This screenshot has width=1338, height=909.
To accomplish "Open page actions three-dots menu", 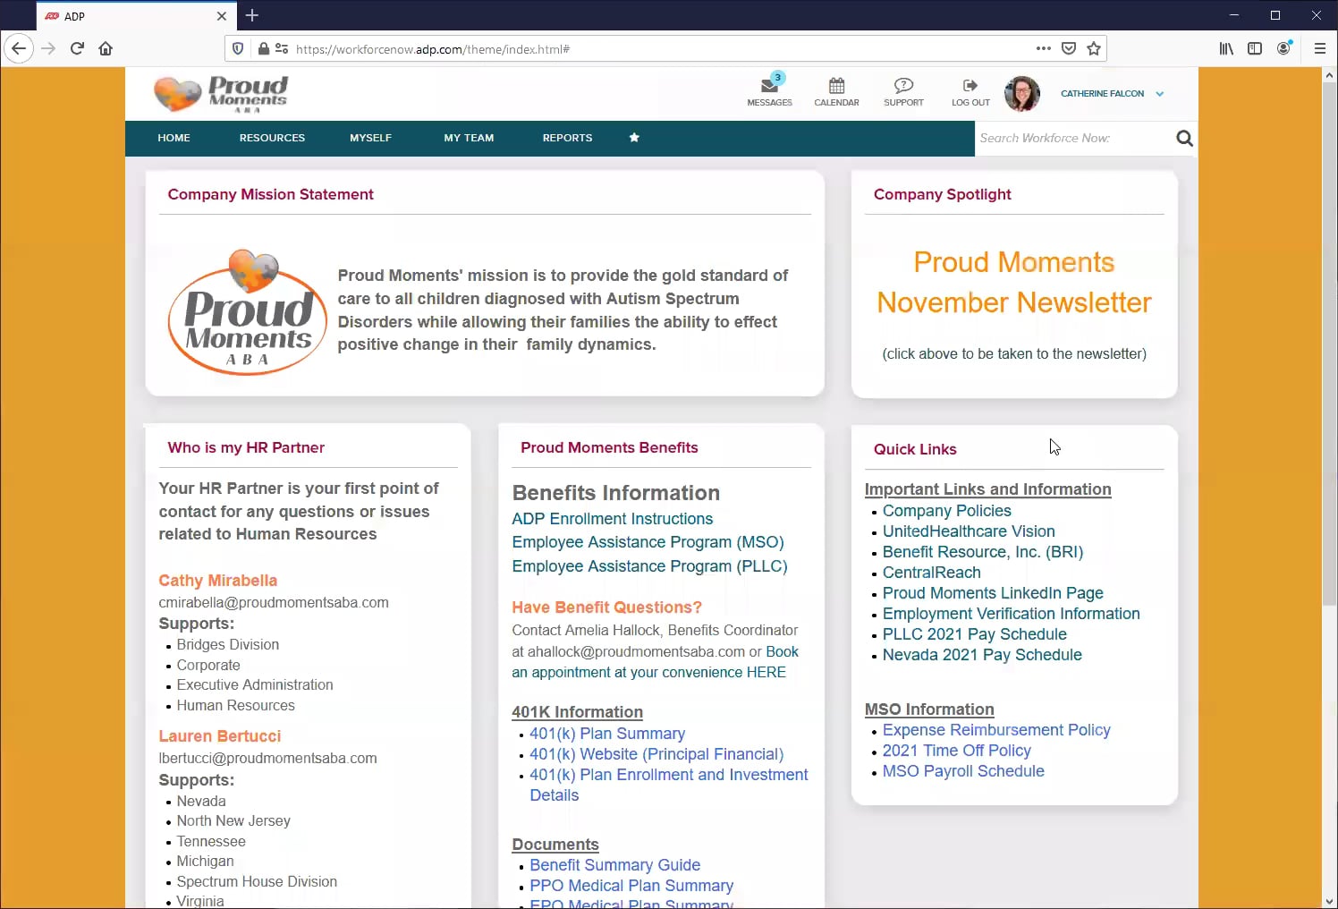I will pyautogui.click(x=1043, y=48).
